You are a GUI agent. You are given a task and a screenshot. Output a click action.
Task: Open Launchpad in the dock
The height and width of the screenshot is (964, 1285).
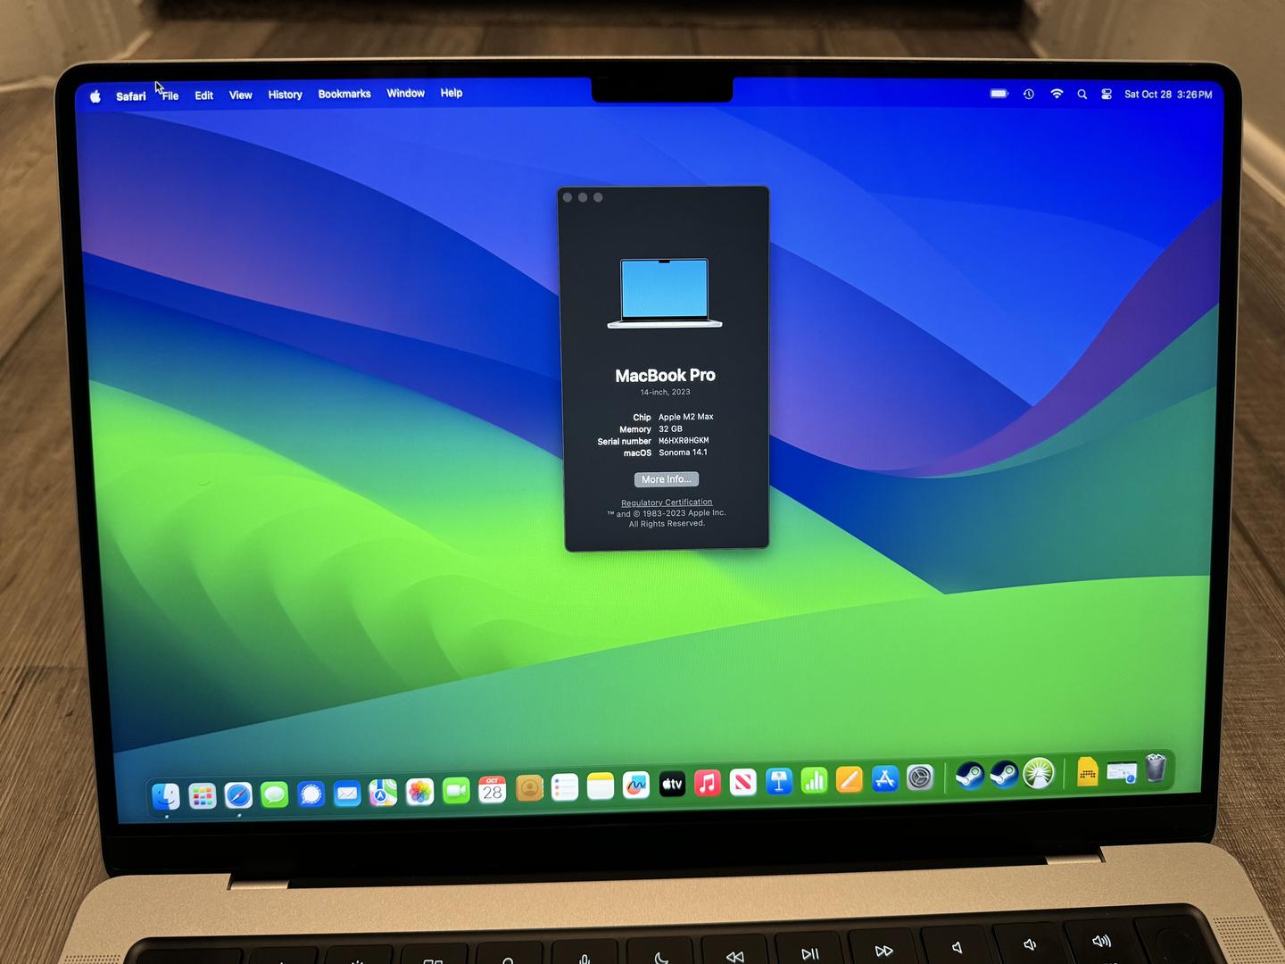(203, 795)
